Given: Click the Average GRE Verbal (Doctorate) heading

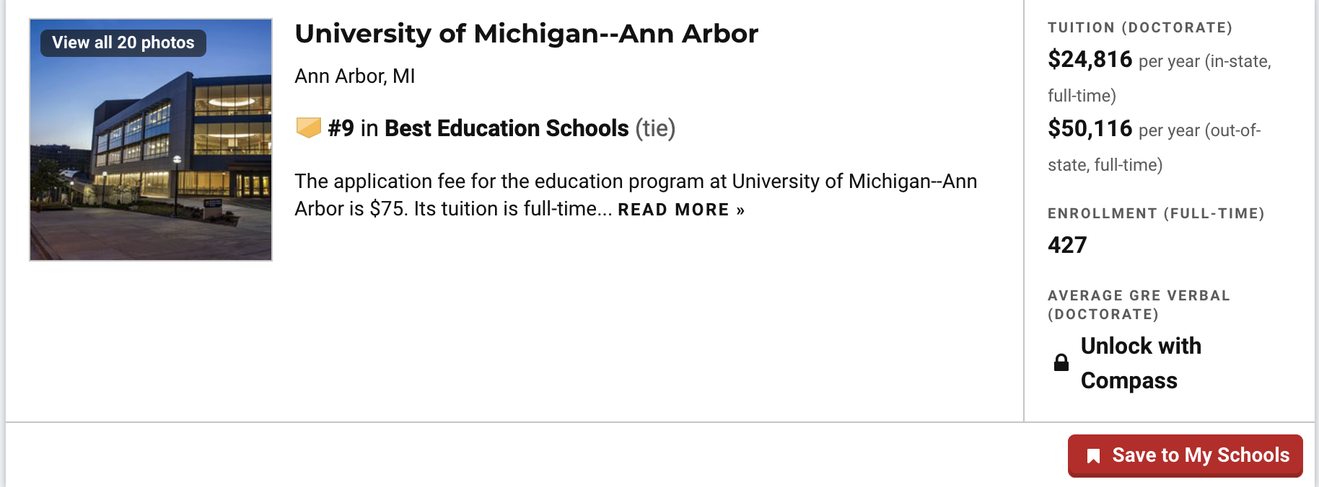Looking at the screenshot, I should (x=1139, y=305).
